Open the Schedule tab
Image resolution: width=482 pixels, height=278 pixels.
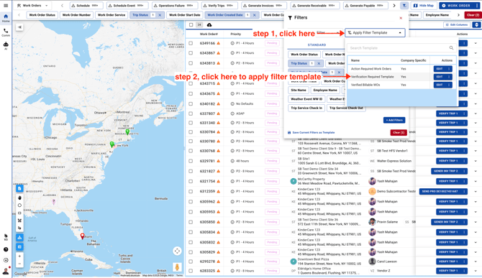86,6
